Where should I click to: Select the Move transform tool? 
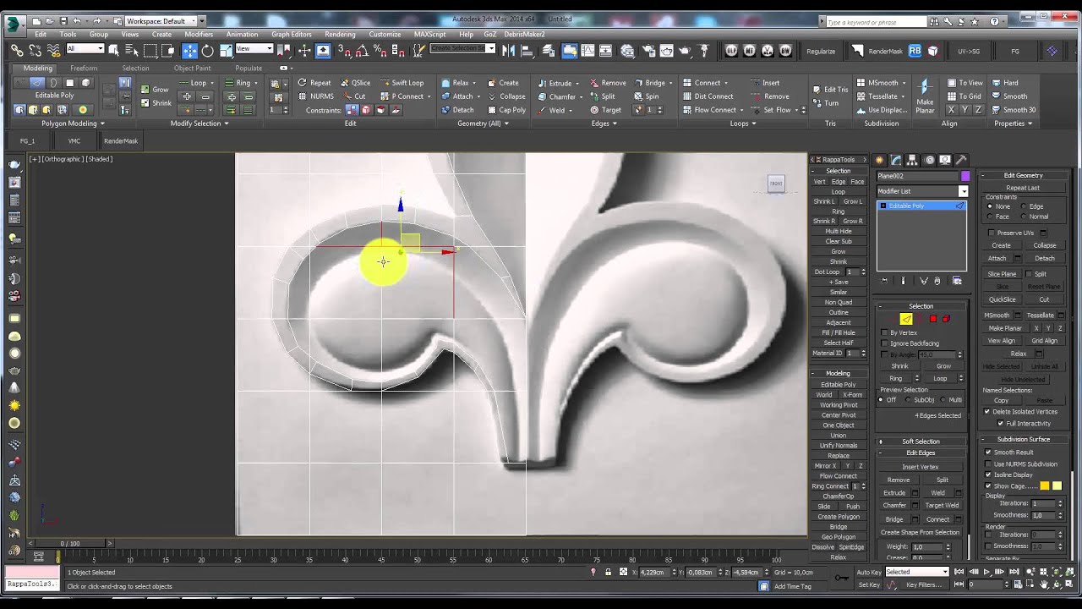[x=189, y=51]
